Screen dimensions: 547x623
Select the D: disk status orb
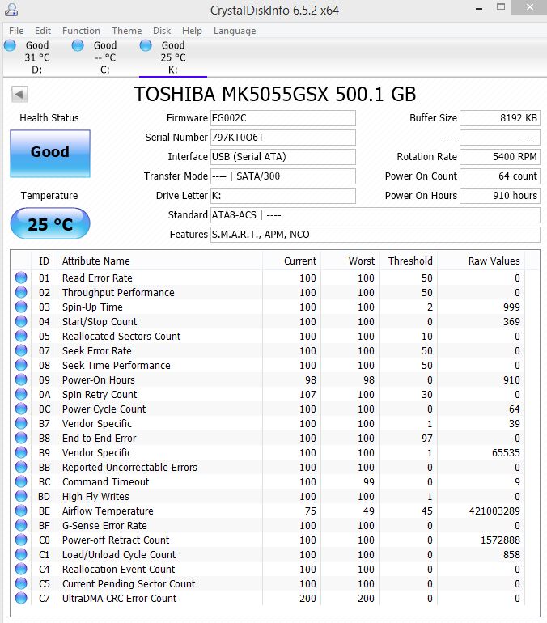(10, 45)
